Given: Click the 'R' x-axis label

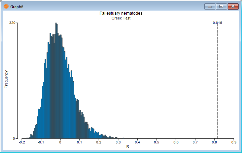Looking at the screenshot, I should click(128, 147).
